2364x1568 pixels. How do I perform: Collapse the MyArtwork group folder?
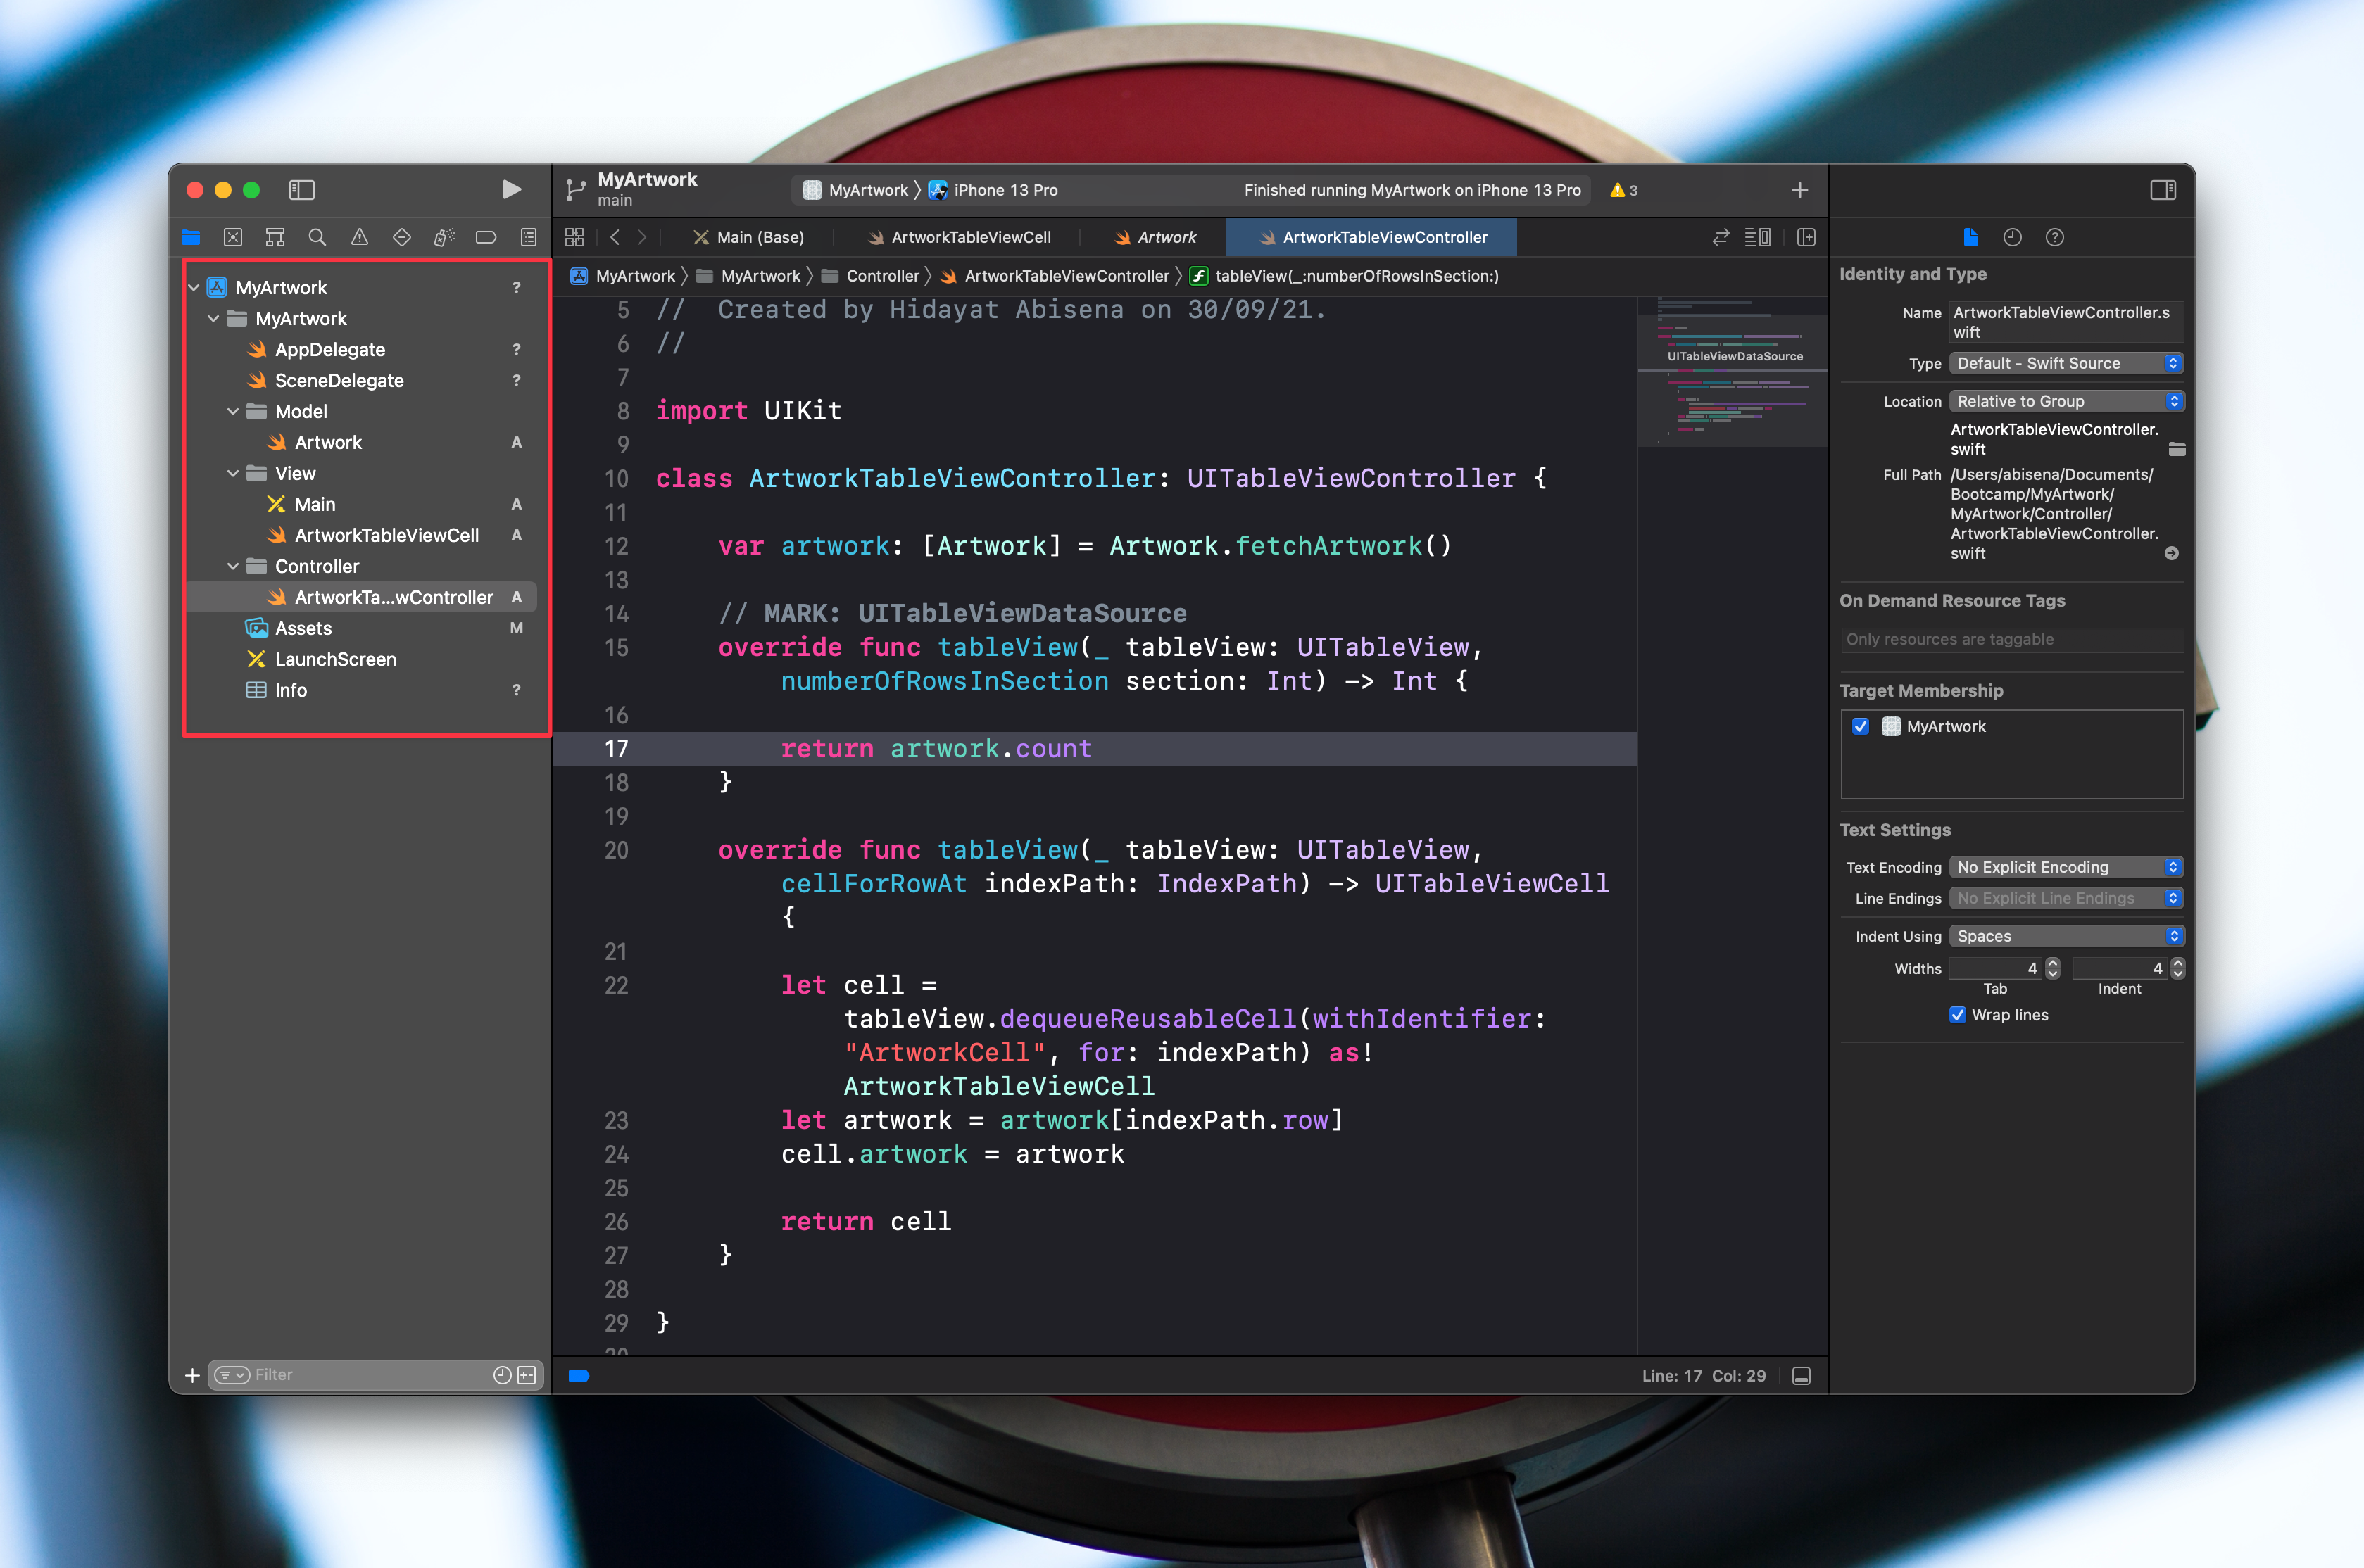coord(213,319)
